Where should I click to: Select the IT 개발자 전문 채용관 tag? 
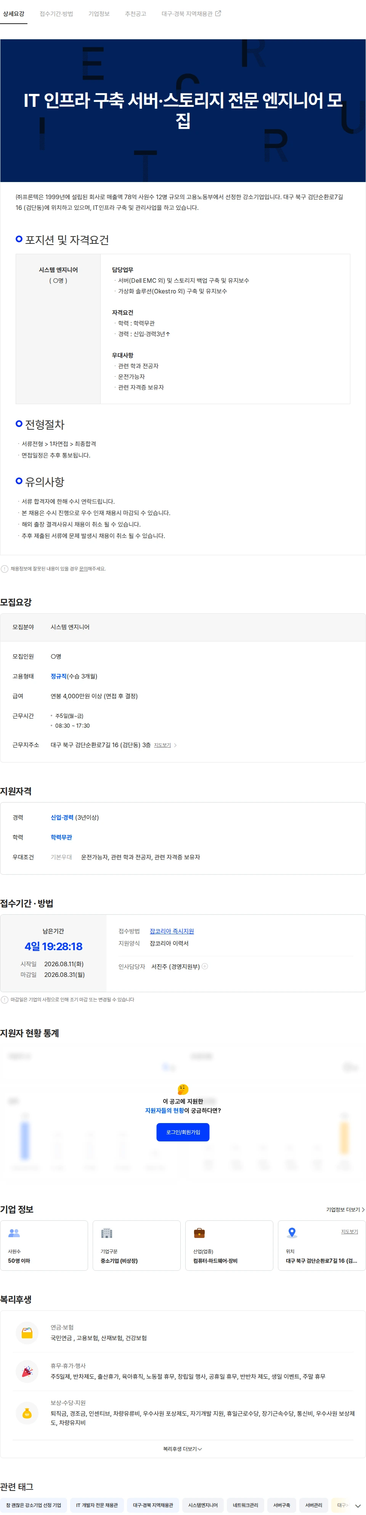pos(97,1505)
